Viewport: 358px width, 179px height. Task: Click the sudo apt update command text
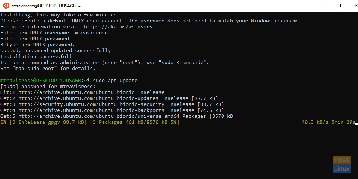(115, 81)
